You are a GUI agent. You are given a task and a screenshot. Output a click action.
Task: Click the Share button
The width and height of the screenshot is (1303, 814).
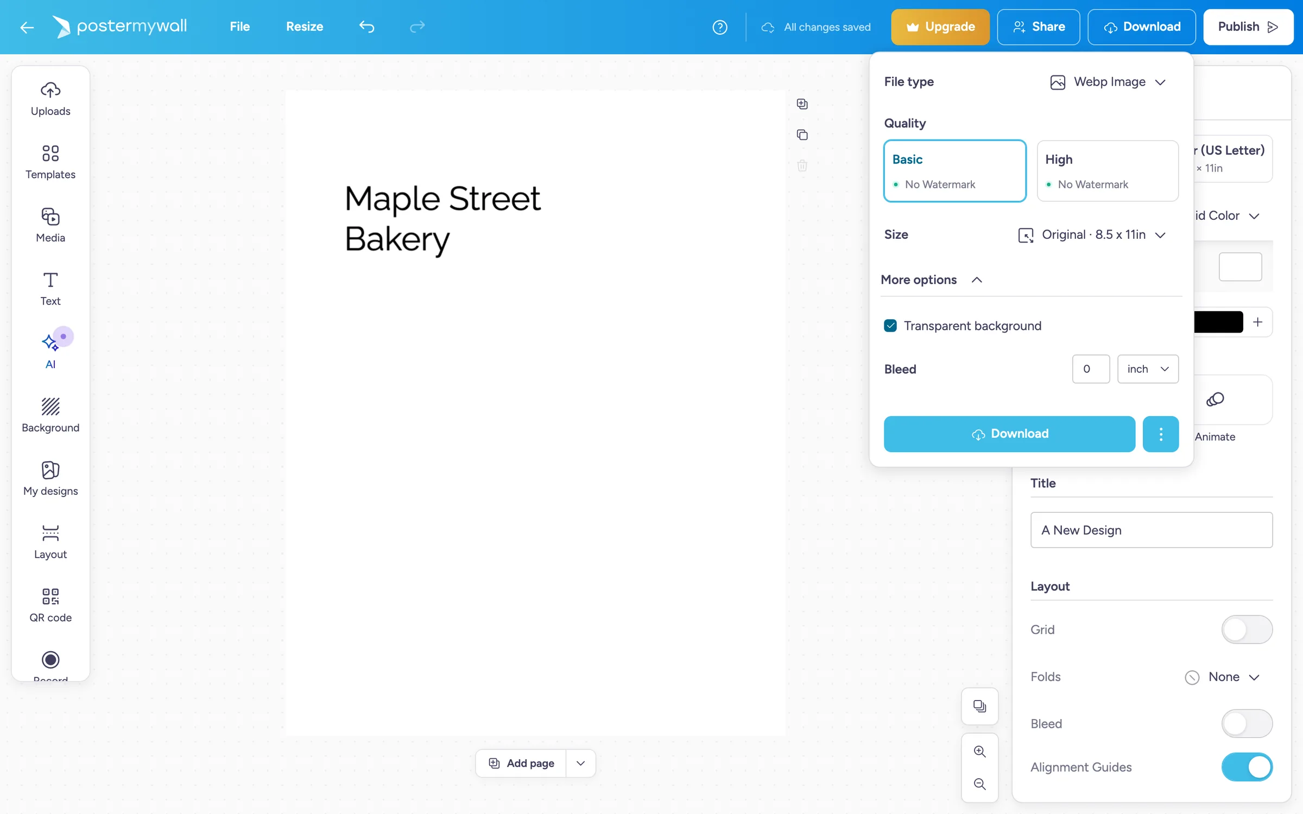coord(1039,27)
